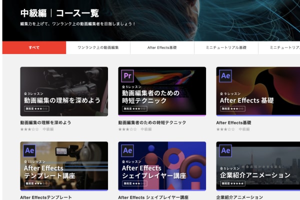Open the 動画編集の理解を深めよう course thumbnail
Image resolution: width=300 pixels, height=200 pixels.
[64, 91]
